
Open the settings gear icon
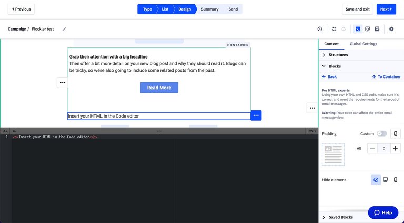[391, 29]
